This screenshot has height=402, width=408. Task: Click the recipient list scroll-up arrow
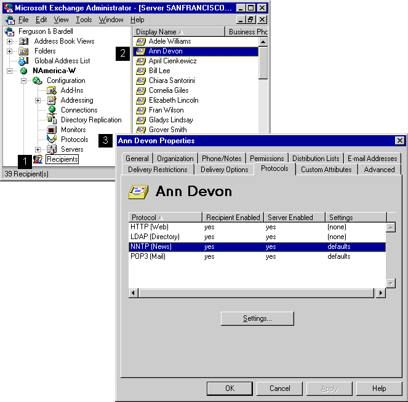[x=263, y=42]
